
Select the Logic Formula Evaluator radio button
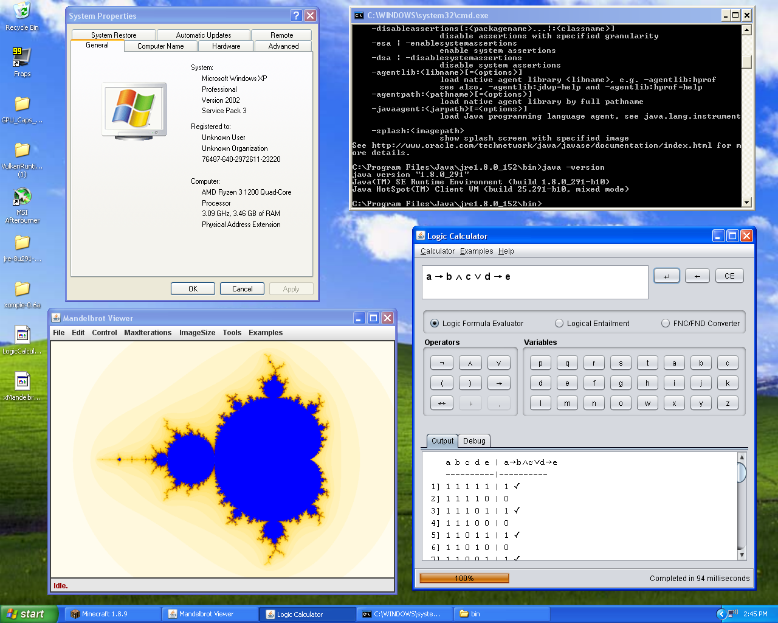click(x=435, y=324)
